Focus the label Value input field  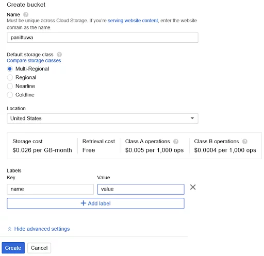coord(141,189)
